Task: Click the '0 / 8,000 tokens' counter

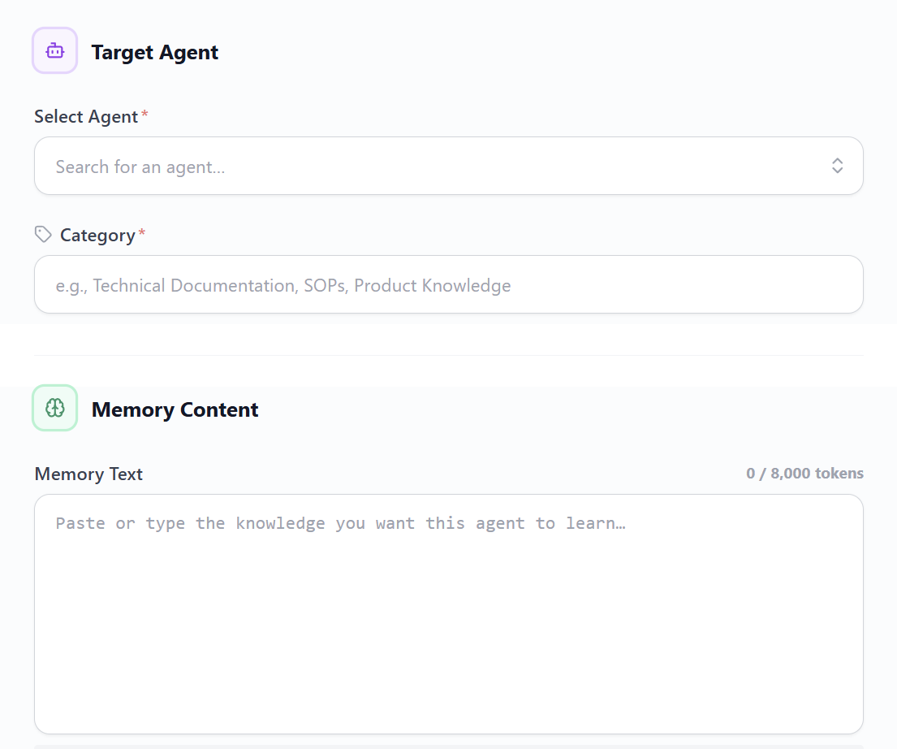Action: pyautogui.click(x=804, y=474)
